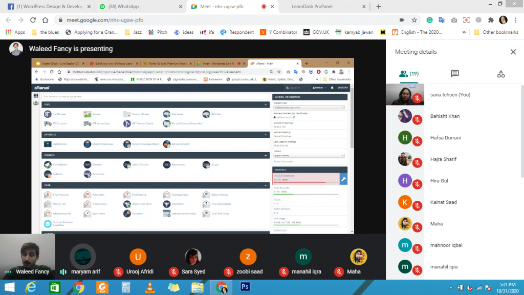
Task: Launch Internet Explorer from taskbar
Action: coord(31,287)
